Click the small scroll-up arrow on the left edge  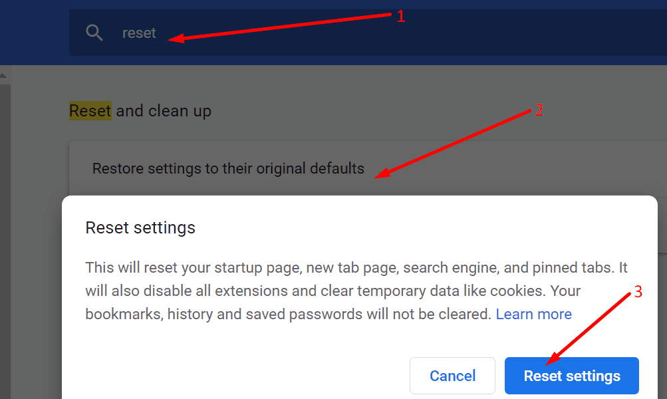[x=3, y=76]
